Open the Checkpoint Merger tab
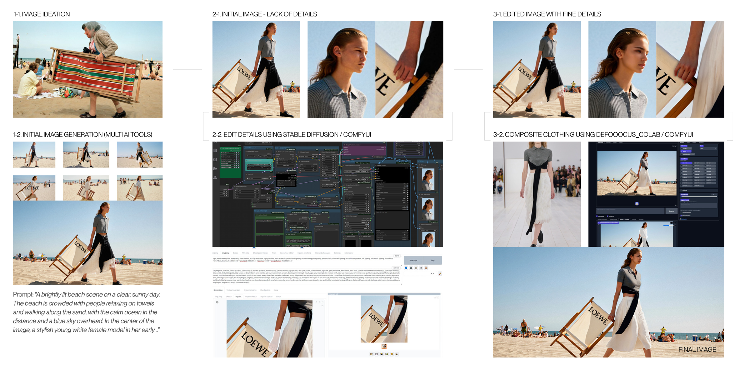The image size is (739, 367). (260, 253)
